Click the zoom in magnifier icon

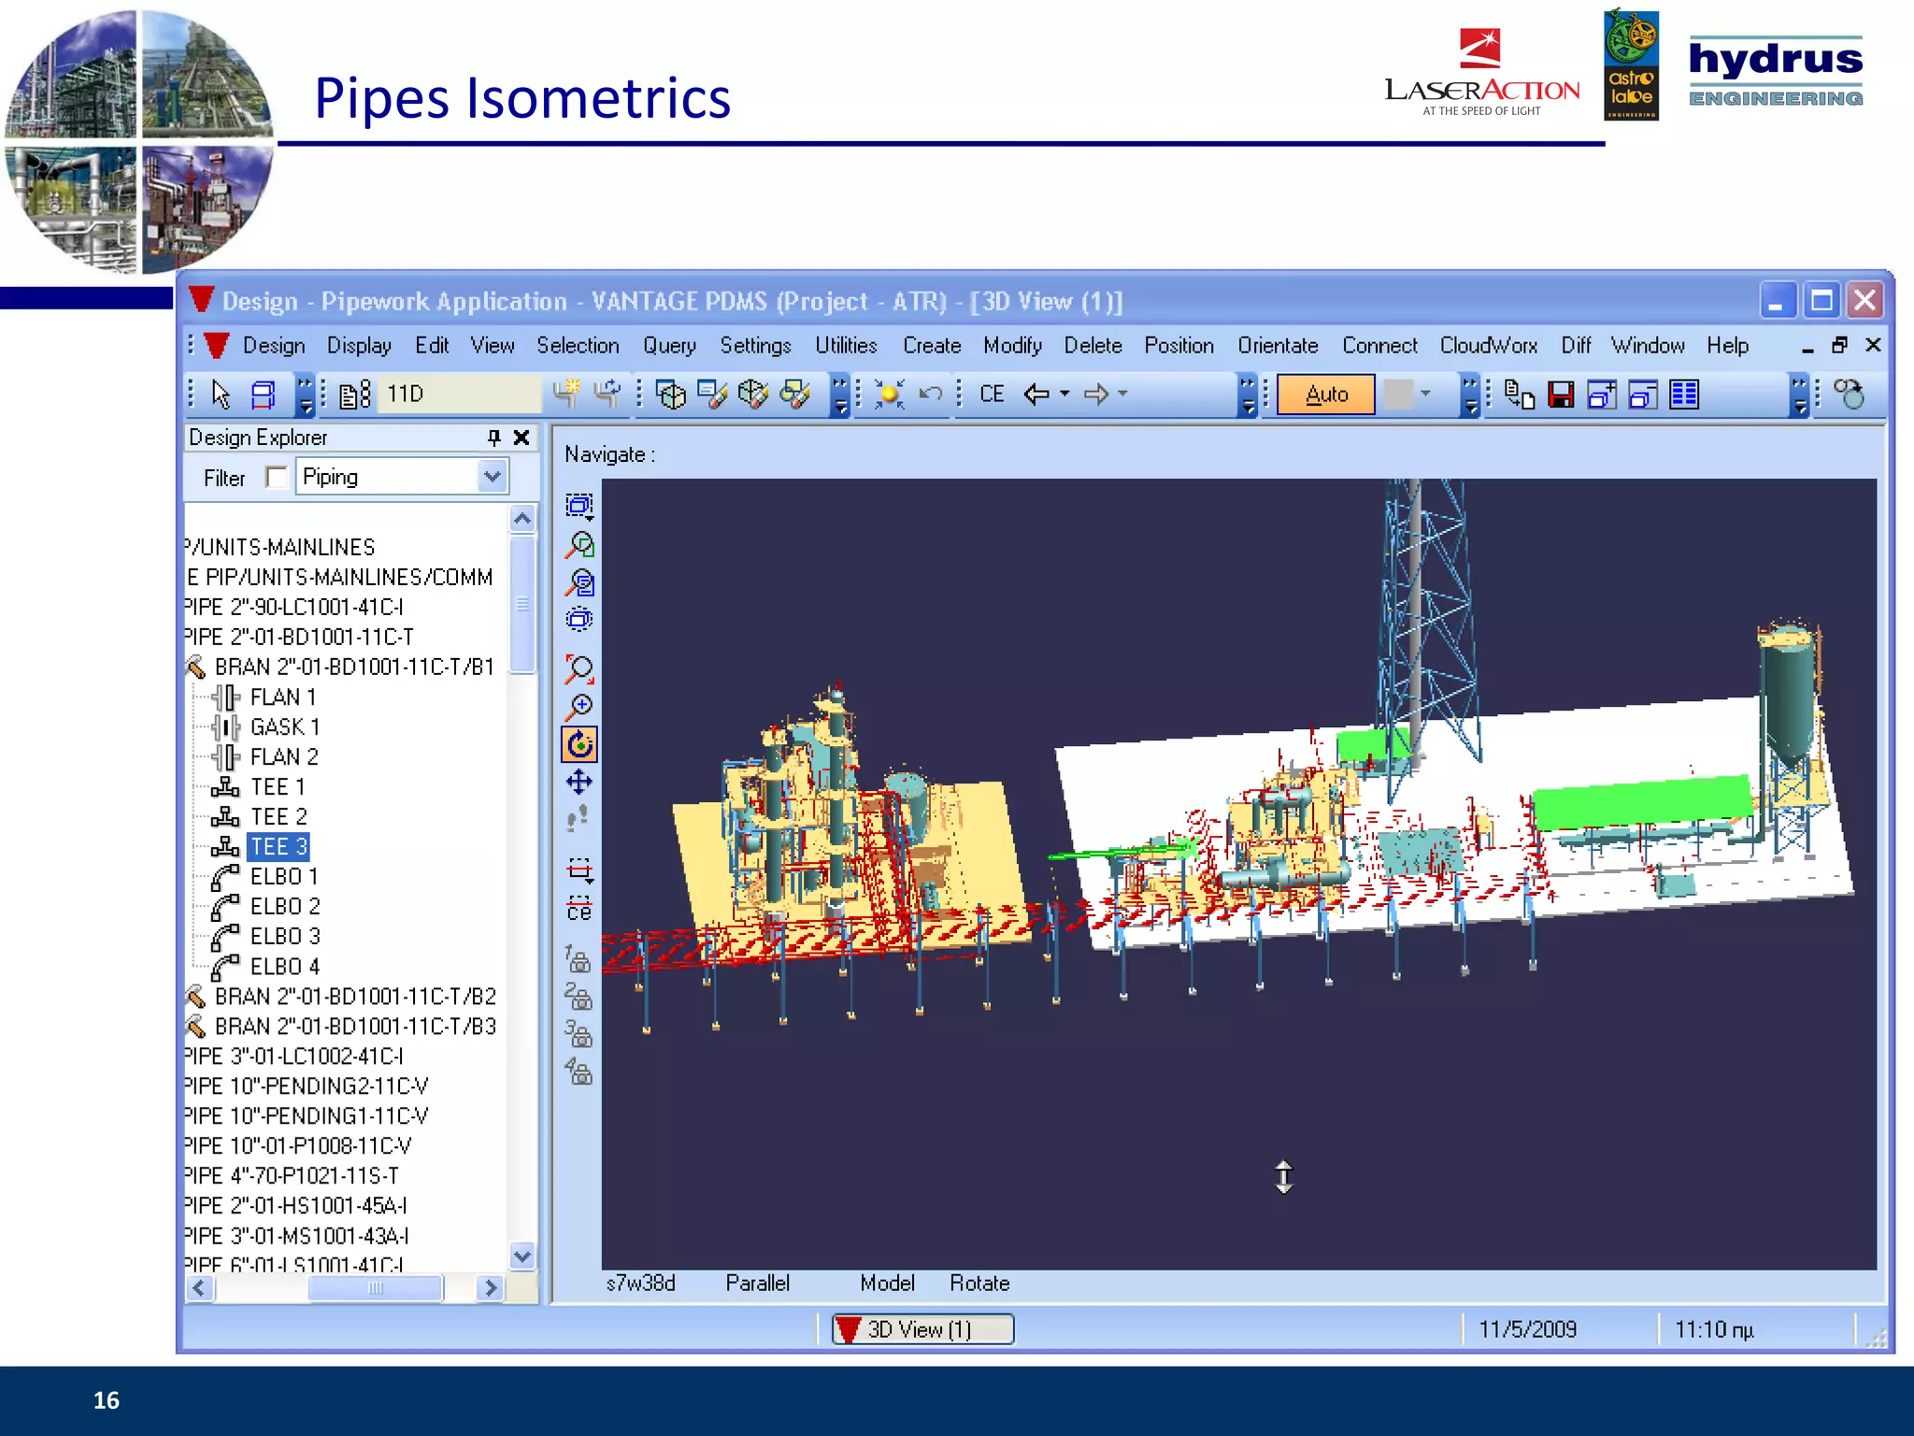point(579,707)
